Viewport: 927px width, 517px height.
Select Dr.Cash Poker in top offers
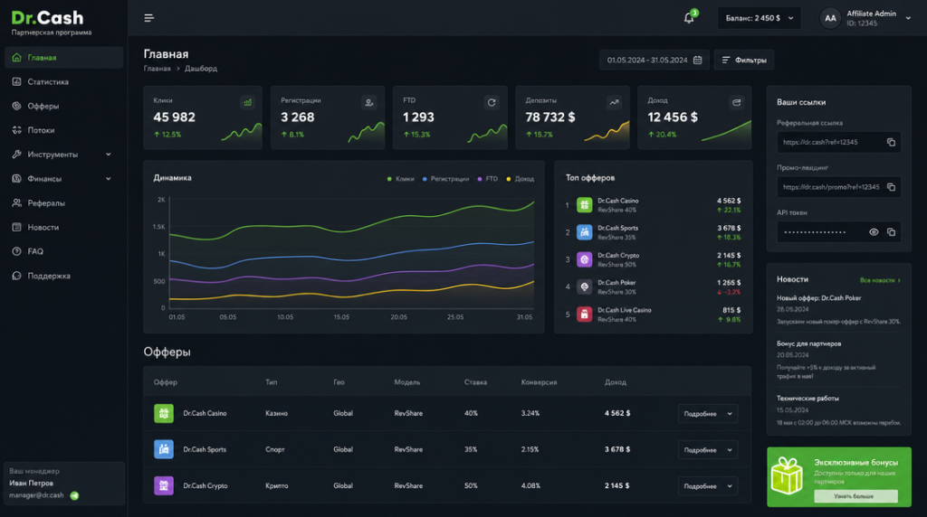654,287
